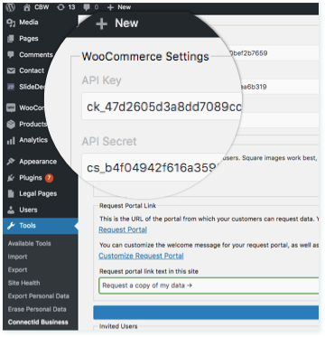The width and height of the screenshot is (325, 337).
Task: Click the WooCommerce icon in sidebar
Action: tap(11, 108)
